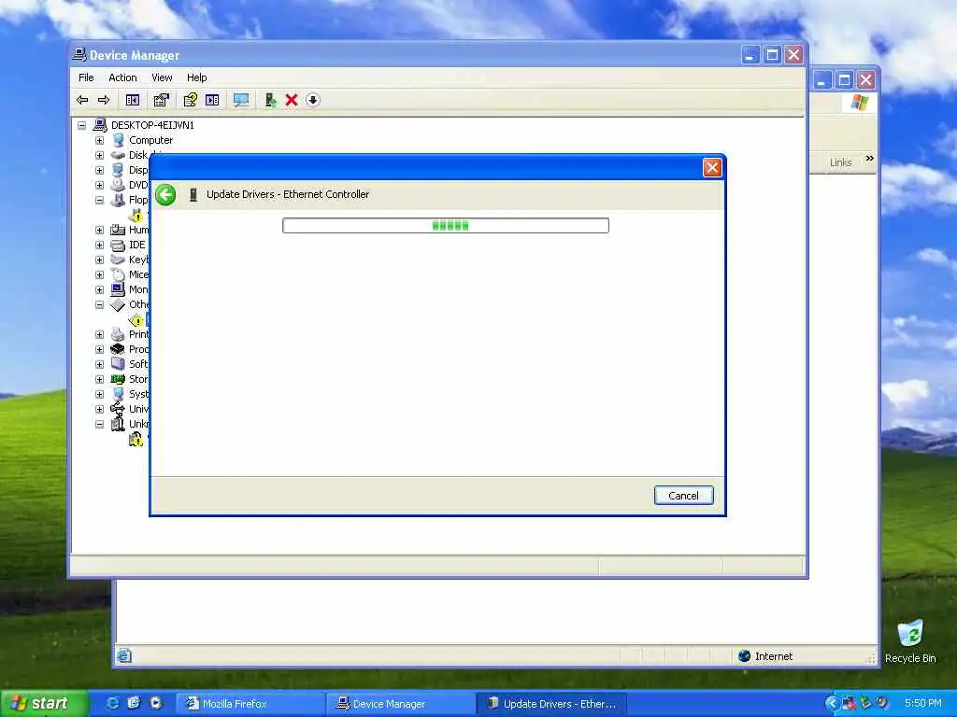Expand the Computer tree node
957x717 pixels.
click(99, 140)
